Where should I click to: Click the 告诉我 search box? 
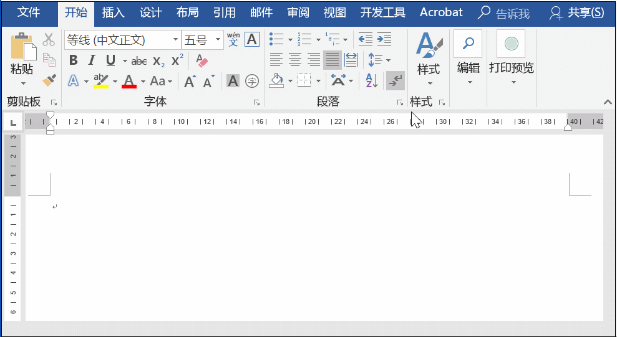pyautogui.click(x=503, y=13)
